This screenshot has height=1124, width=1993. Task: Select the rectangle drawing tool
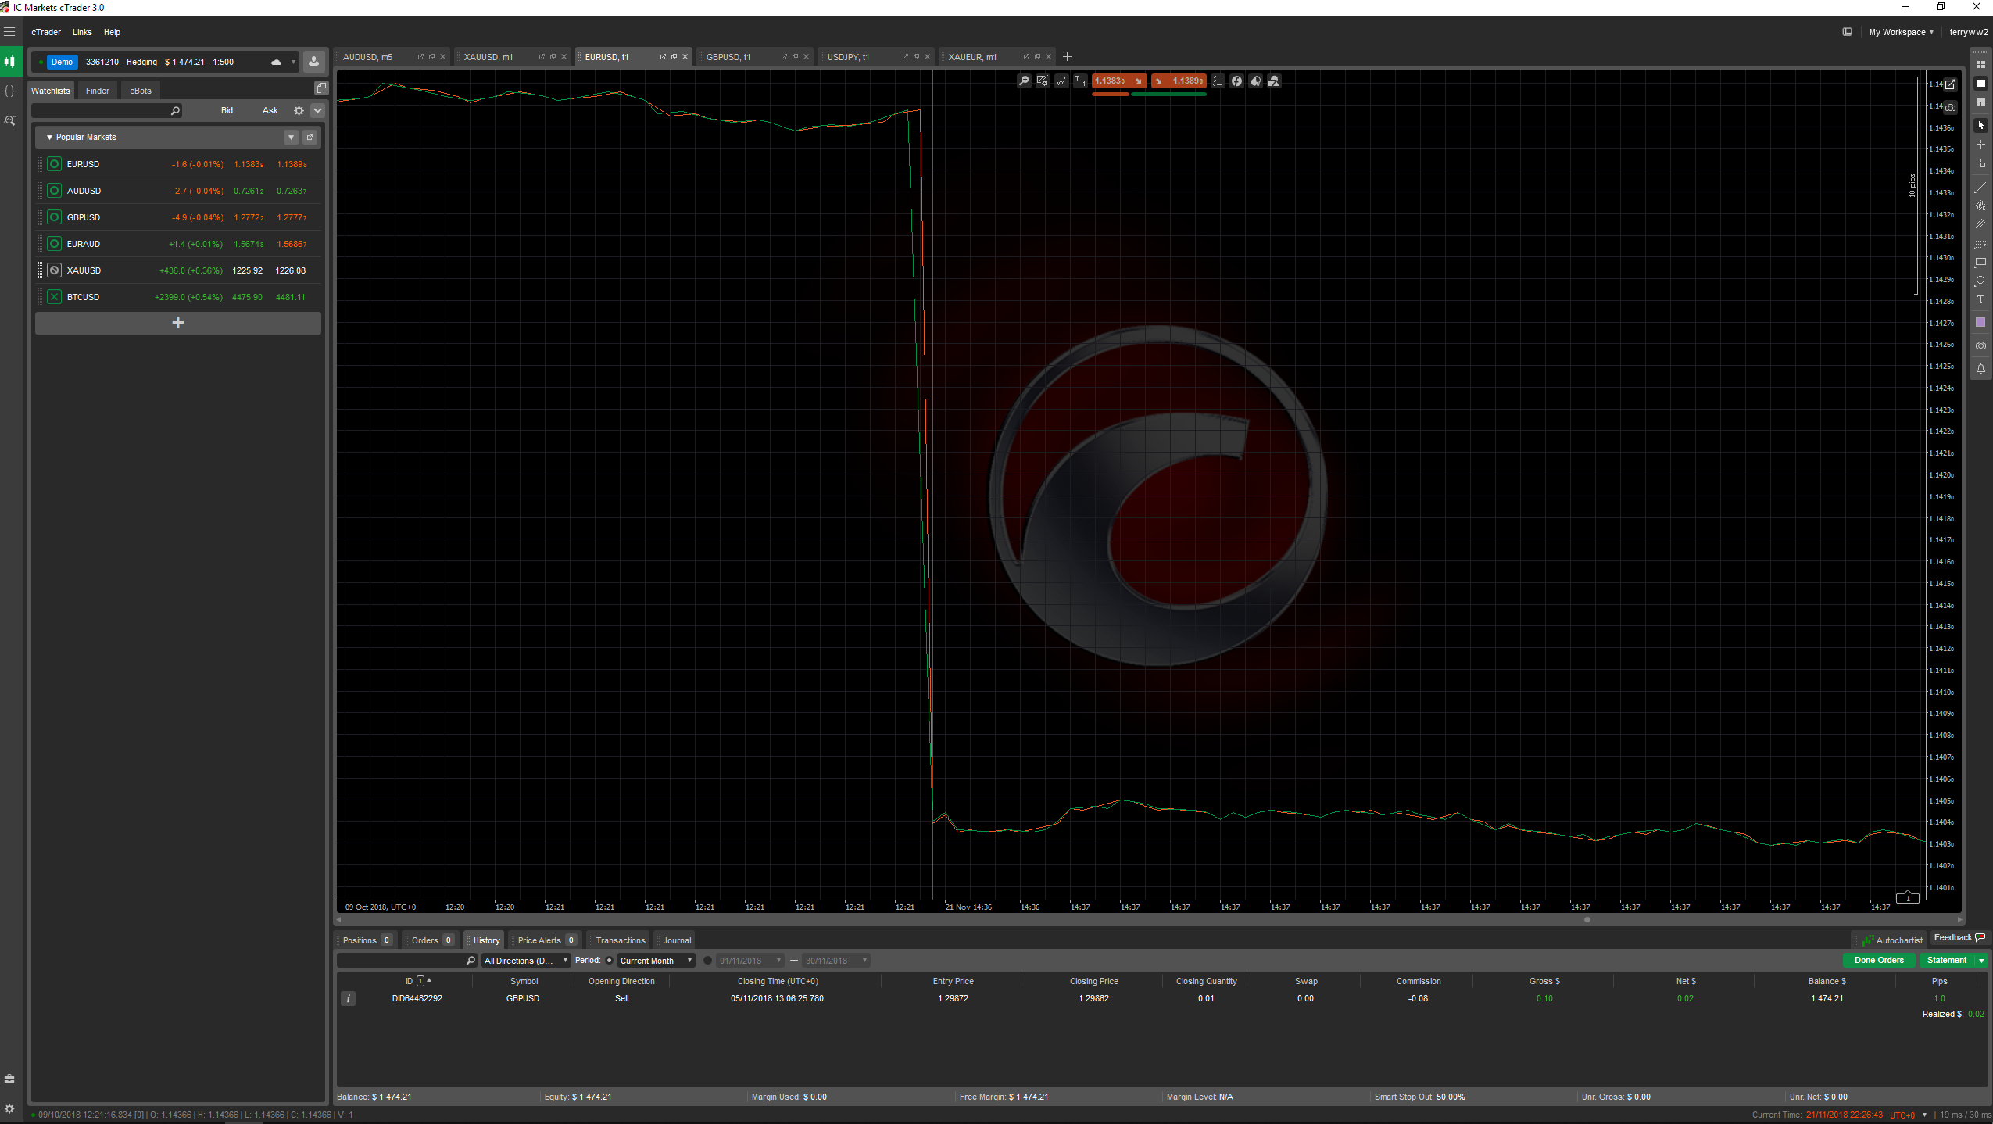[1980, 263]
